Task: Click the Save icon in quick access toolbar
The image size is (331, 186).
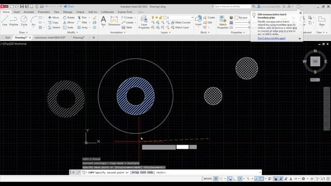Action: point(22,7)
